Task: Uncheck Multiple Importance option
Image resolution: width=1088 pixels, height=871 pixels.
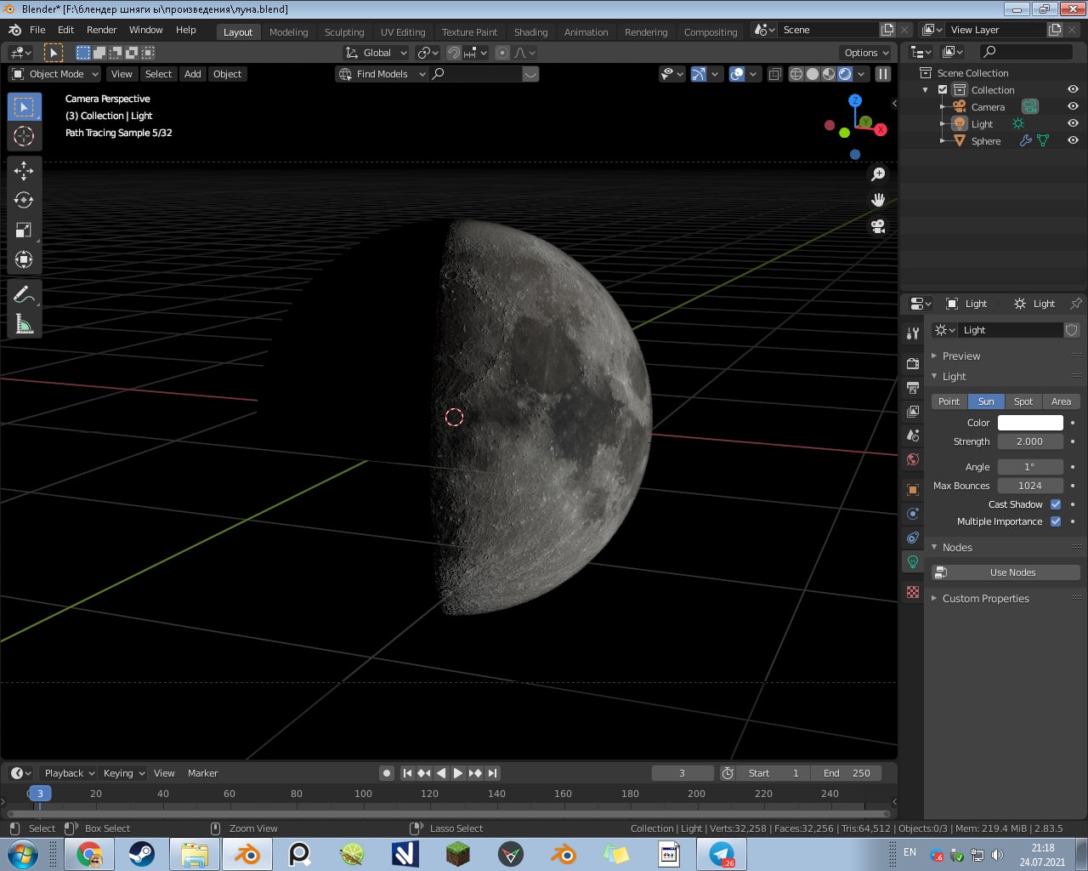Action: [1056, 521]
